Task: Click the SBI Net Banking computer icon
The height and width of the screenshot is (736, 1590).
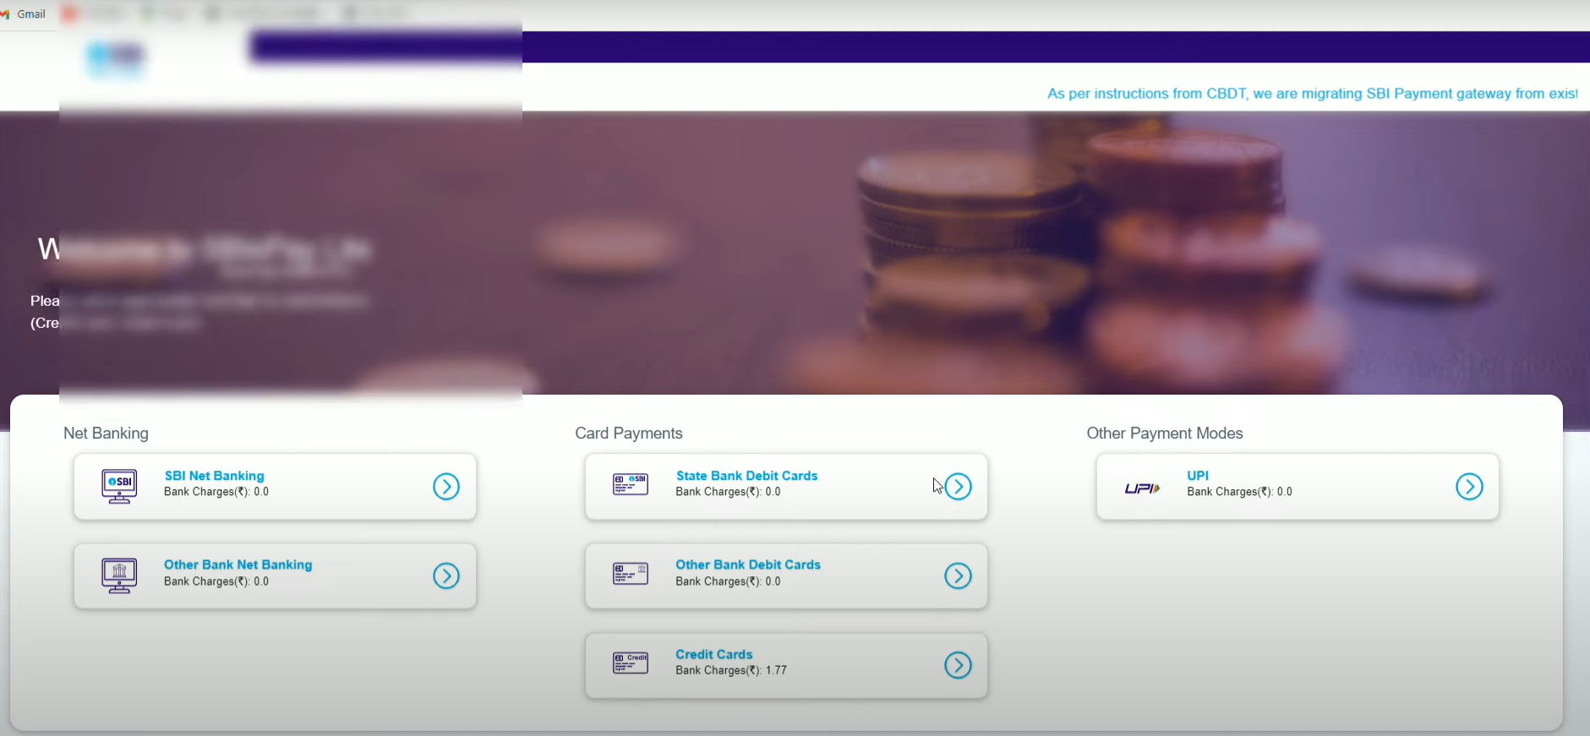Action: pos(119,487)
